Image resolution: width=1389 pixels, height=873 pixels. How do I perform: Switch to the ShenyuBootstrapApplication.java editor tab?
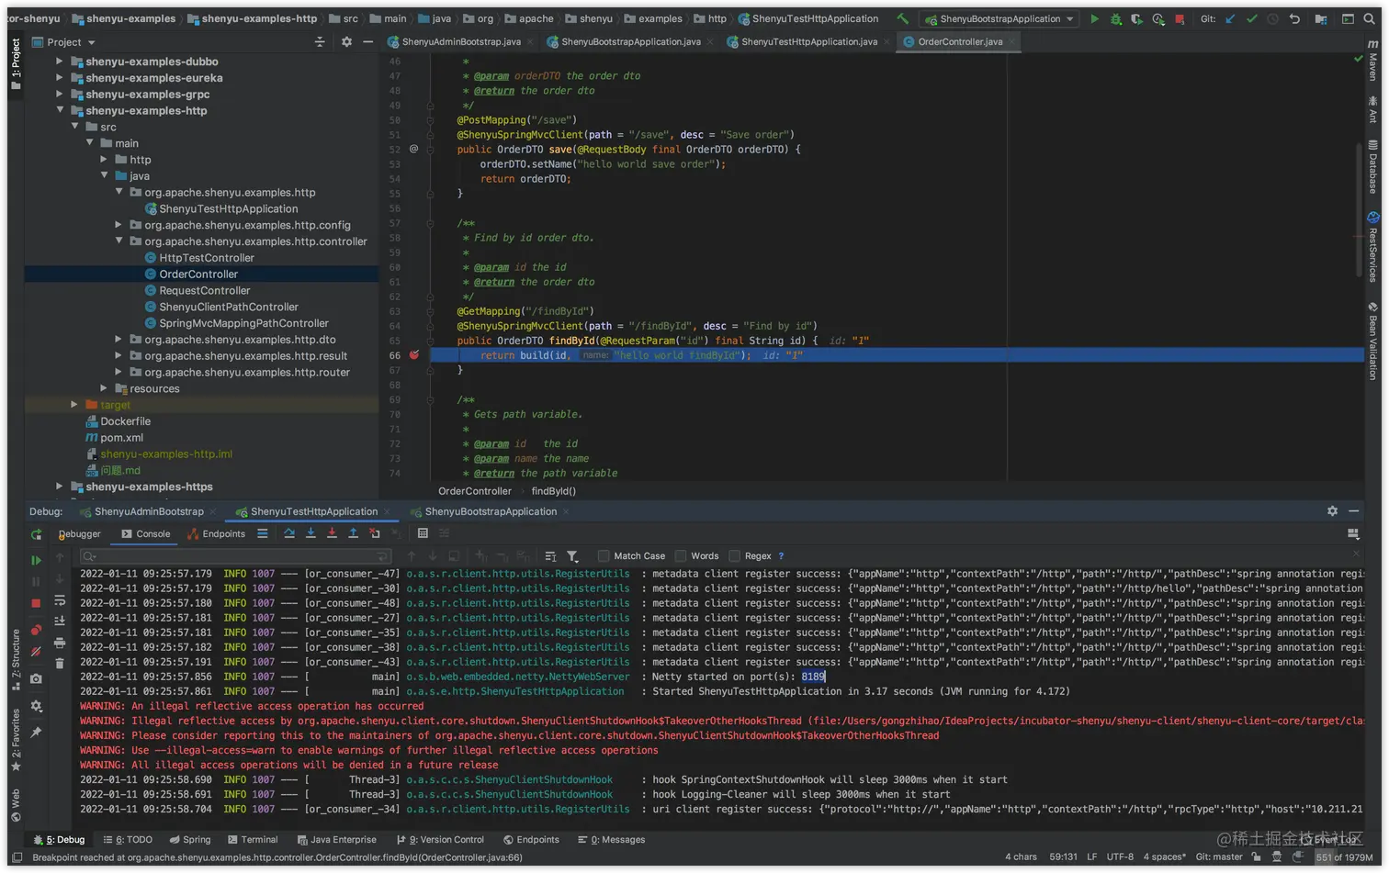pyautogui.click(x=630, y=41)
